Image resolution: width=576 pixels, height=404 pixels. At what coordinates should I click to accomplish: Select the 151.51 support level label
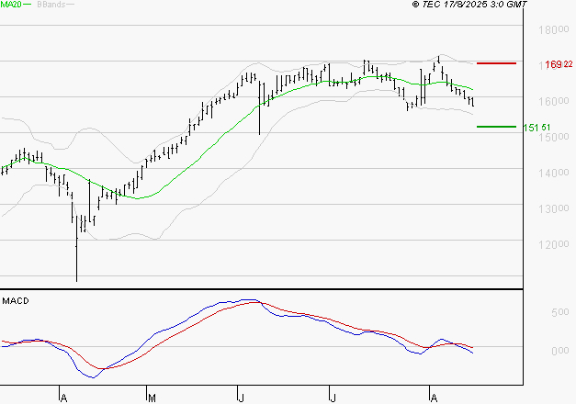536,128
